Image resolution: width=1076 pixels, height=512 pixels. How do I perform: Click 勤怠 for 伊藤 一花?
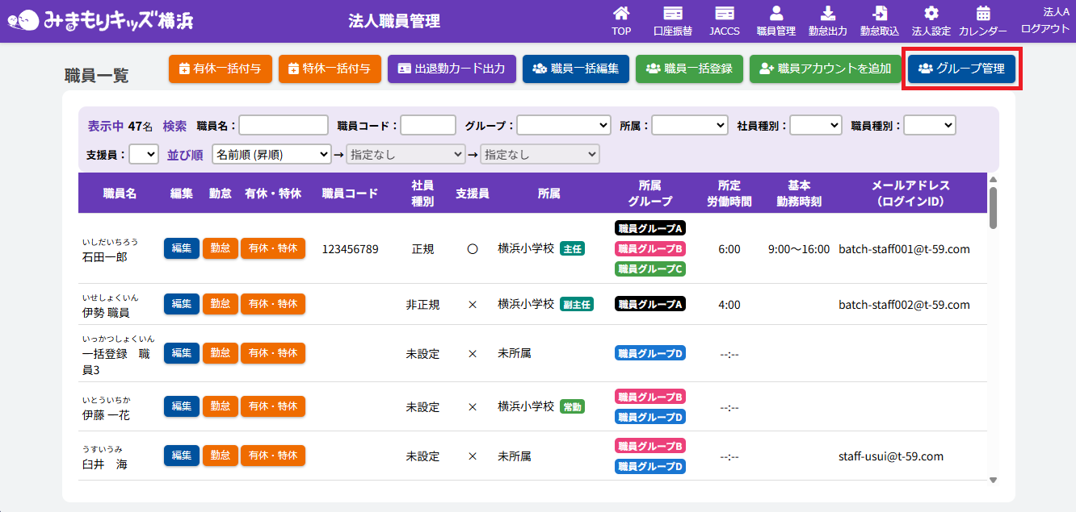(x=221, y=406)
